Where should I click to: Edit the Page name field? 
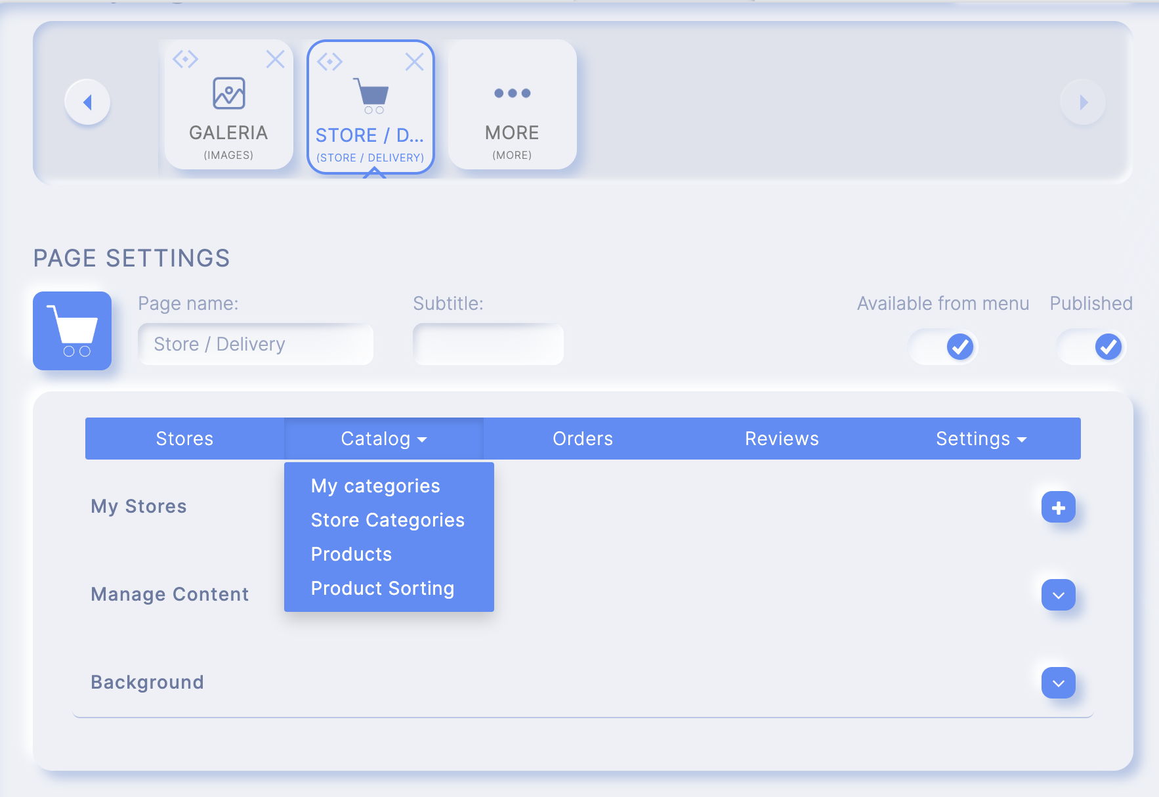point(255,344)
